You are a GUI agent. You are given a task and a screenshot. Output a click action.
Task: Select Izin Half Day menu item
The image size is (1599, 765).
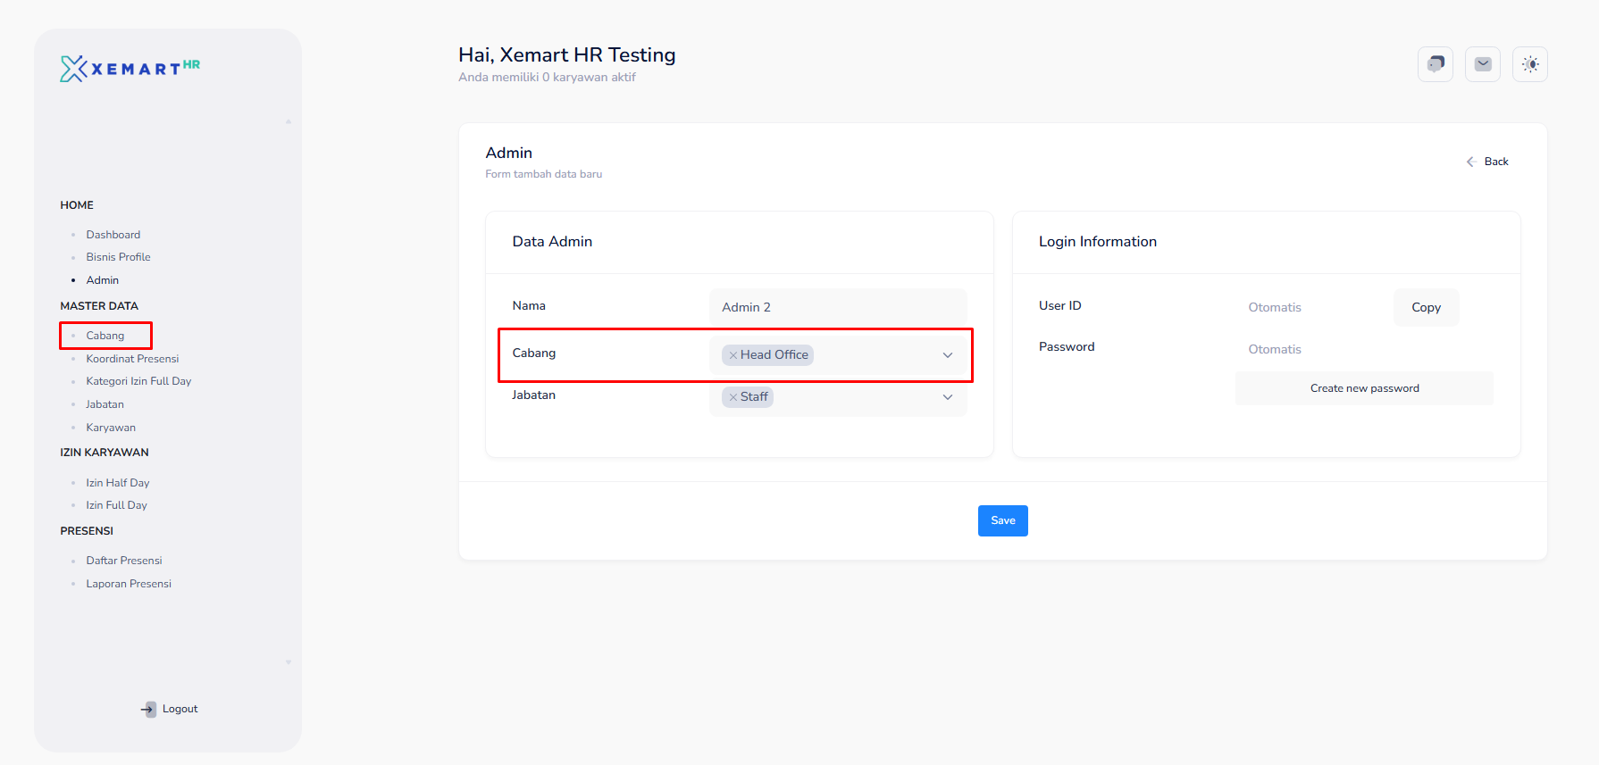118,483
